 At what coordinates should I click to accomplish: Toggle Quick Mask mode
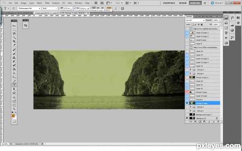point(14,122)
